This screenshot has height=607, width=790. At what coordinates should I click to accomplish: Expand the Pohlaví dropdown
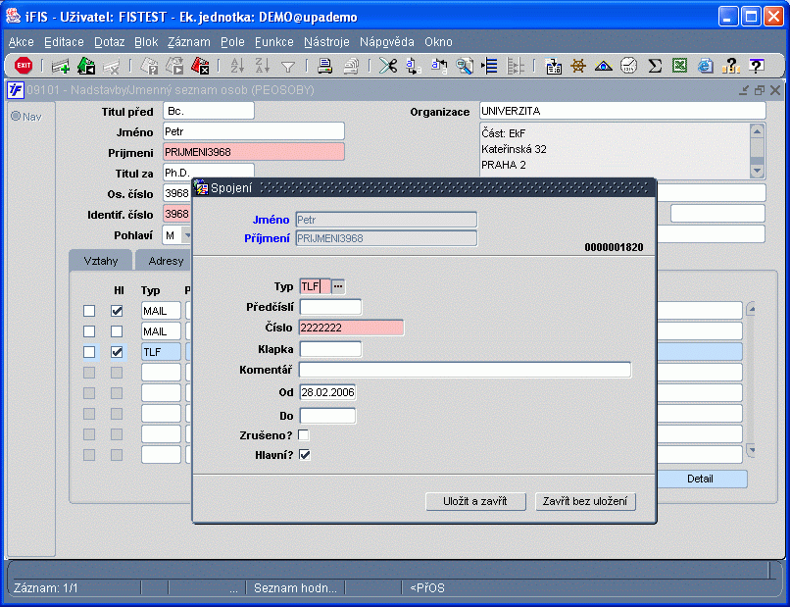pyautogui.click(x=187, y=235)
